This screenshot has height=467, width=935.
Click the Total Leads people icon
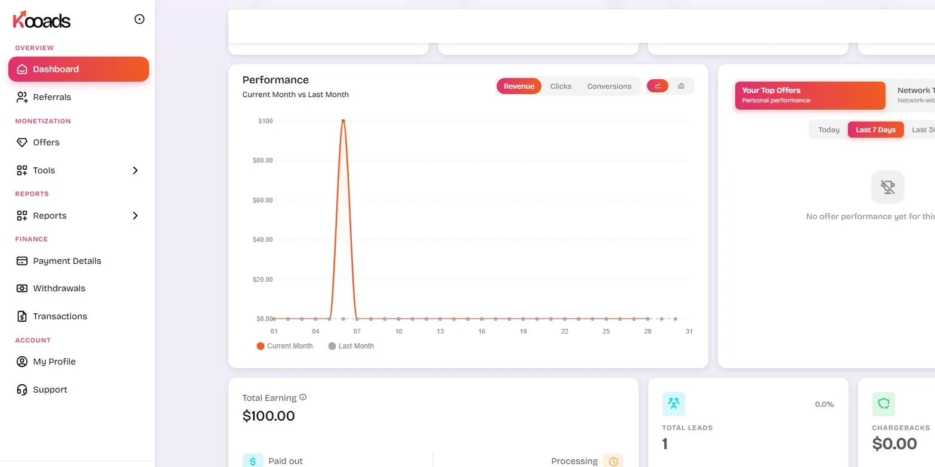click(674, 404)
